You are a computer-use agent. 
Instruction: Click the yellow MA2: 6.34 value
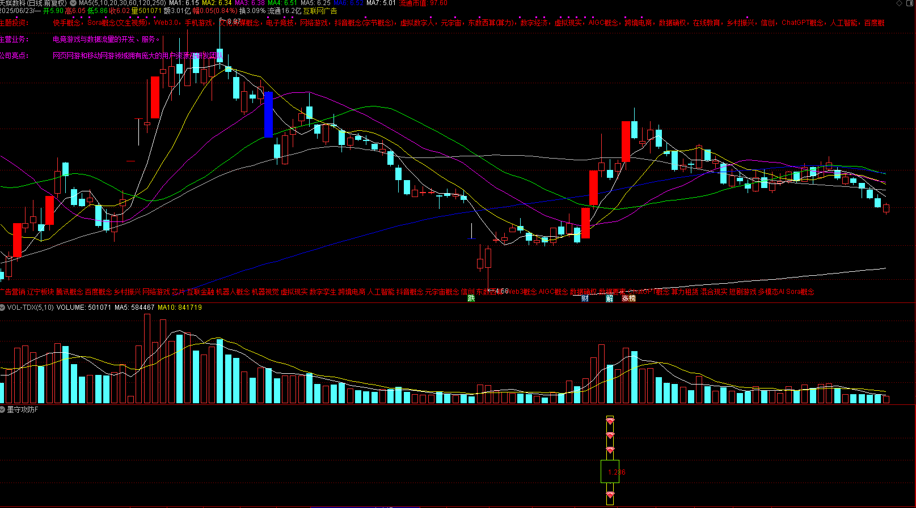coord(217,3)
